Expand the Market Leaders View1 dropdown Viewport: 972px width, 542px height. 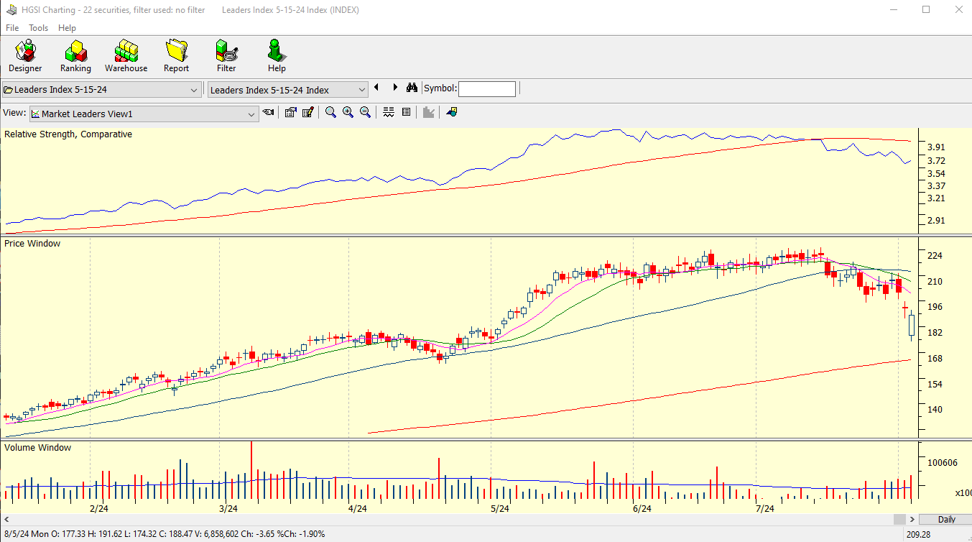251,114
